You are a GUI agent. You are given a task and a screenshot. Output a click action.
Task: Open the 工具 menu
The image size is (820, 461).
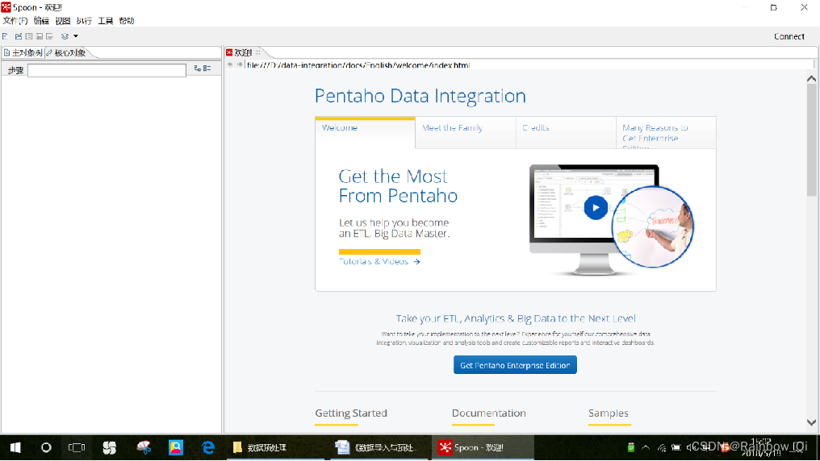(106, 21)
